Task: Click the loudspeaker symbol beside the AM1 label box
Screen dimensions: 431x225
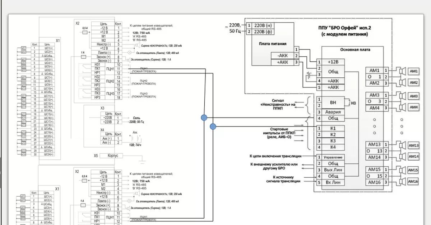Action: click(x=402, y=71)
